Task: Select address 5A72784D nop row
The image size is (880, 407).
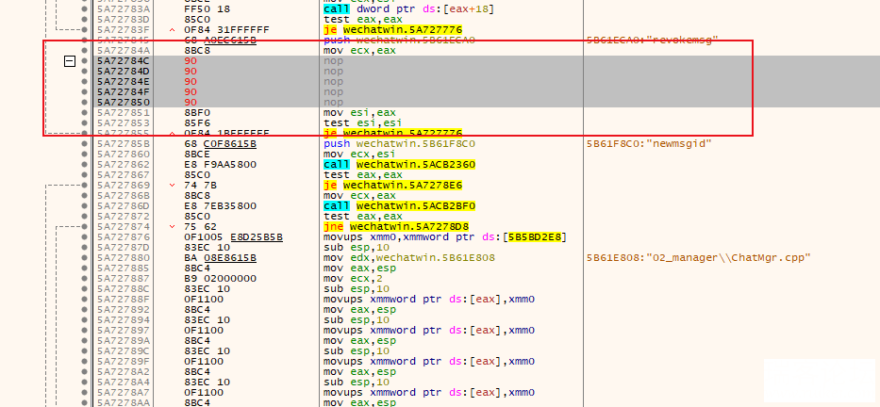Action: coord(123,72)
